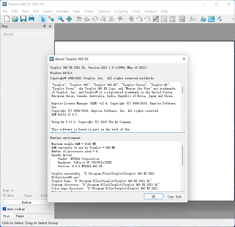The height and width of the screenshot is (227, 235).
Task: Pick the 3D spherical rotate tool
Action: pos(79,19)
